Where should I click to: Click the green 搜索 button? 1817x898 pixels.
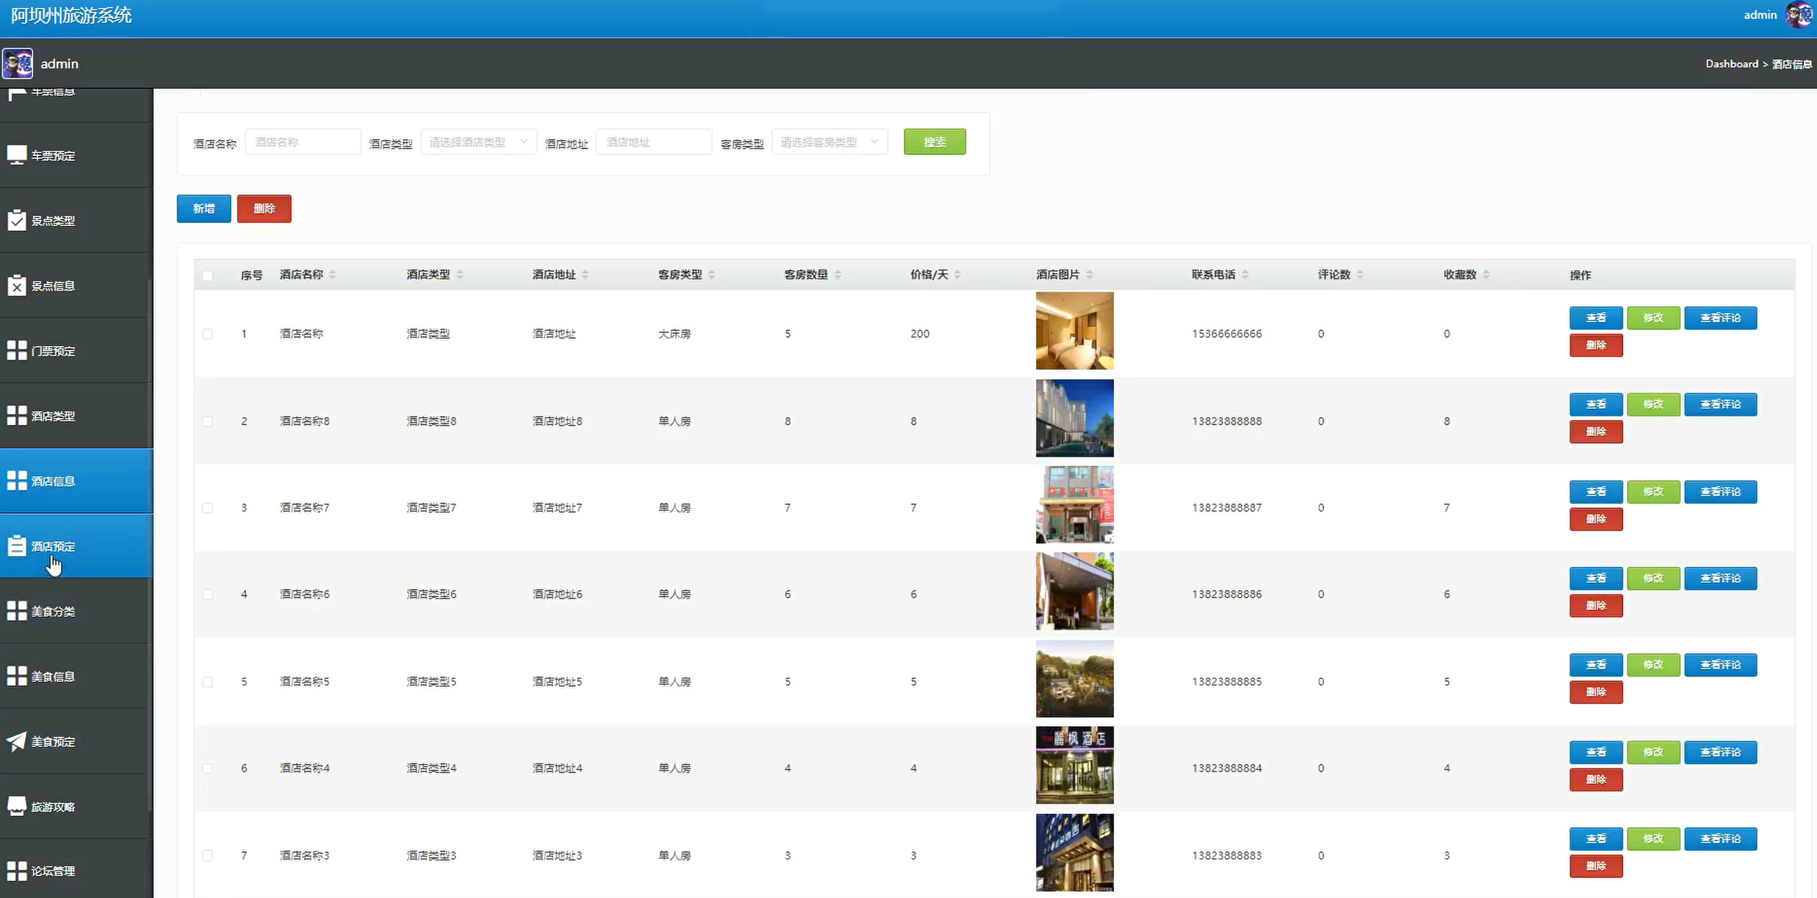tap(934, 142)
